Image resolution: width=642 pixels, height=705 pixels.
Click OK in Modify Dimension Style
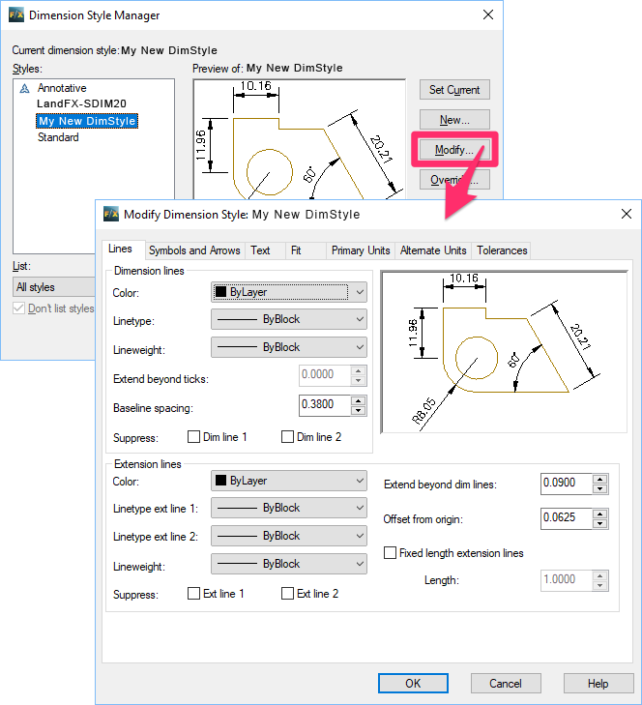413,684
